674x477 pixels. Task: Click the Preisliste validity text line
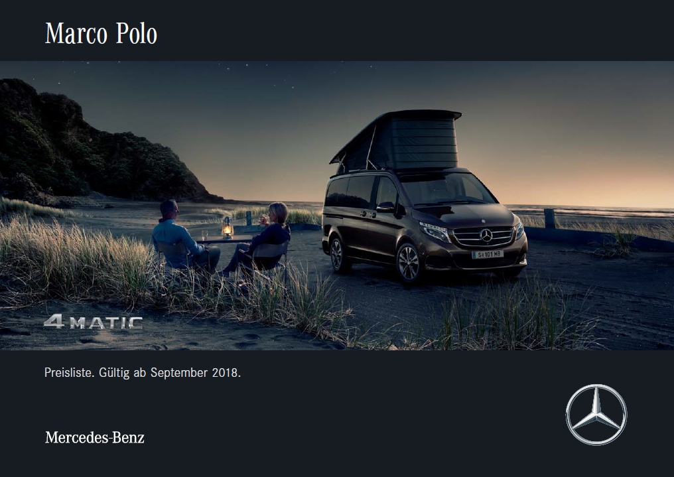tap(142, 373)
